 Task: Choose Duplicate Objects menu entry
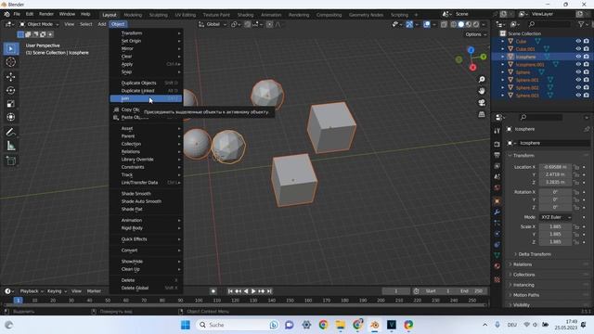coord(146,83)
